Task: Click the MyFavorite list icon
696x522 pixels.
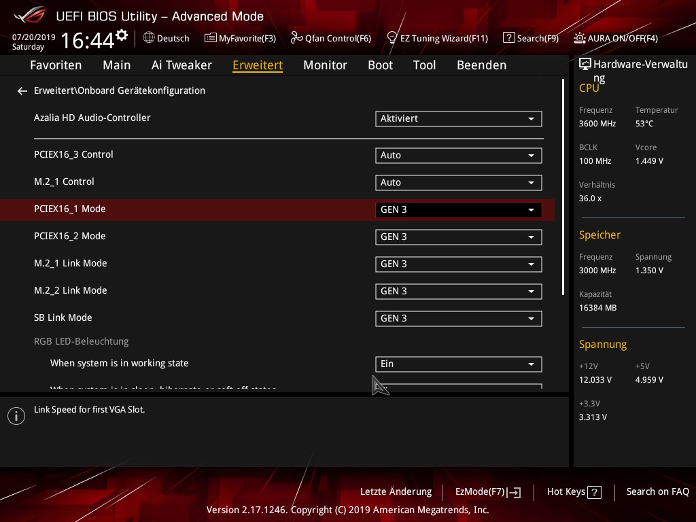Action: 211,38
